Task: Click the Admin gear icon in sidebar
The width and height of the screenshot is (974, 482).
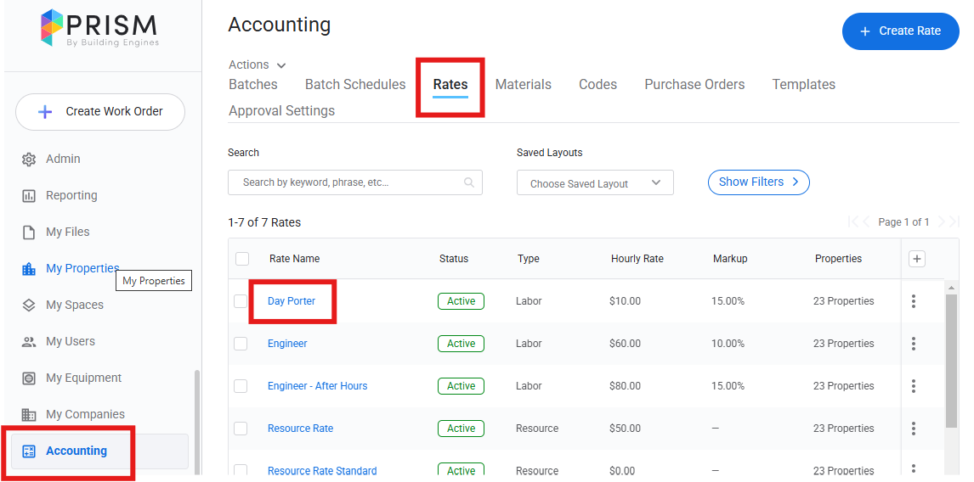Action: pos(29,160)
